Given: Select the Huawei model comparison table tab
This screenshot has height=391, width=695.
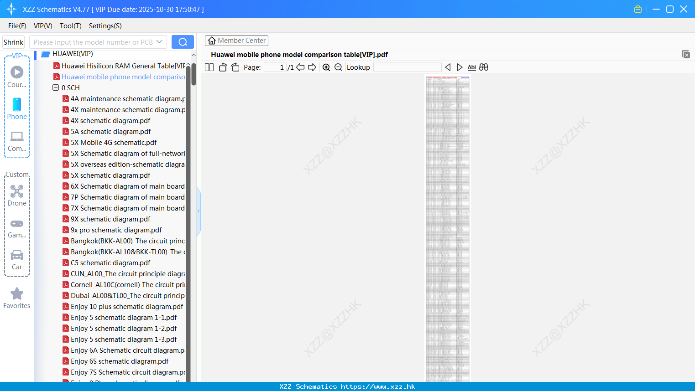Looking at the screenshot, I should pyautogui.click(x=299, y=55).
